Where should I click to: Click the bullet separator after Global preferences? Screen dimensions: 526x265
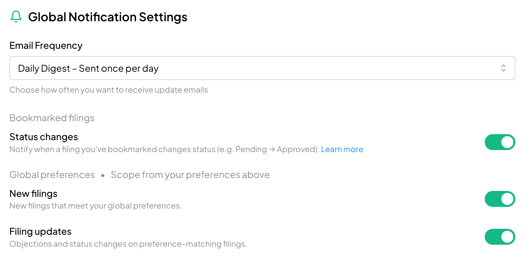coord(103,175)
